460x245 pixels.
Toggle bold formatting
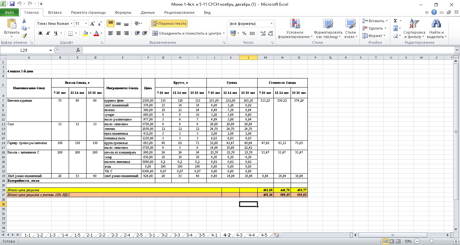click(x=40, y=33)
